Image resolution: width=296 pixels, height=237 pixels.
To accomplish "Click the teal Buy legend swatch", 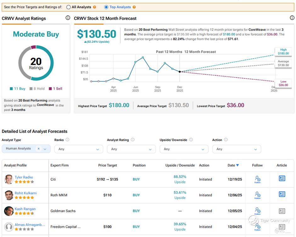I will pos(12,89).
